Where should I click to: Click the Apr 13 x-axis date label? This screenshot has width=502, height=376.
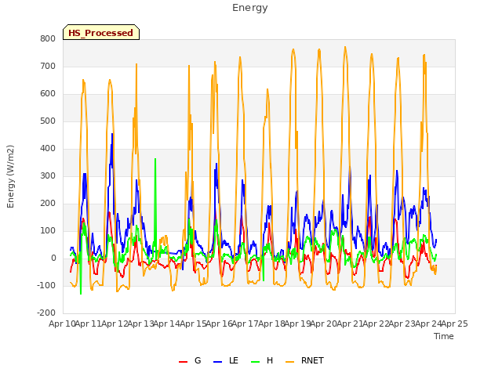(141, 324)
